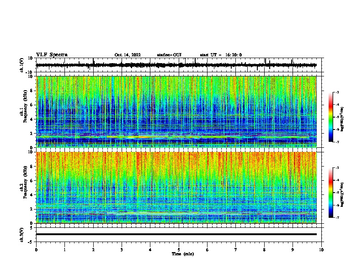Image resolution: width=362 pixels, height=280 pixels.
Task: Click the ch.1 "Frequency (kHz)" axis label
Action: (25, 106)
